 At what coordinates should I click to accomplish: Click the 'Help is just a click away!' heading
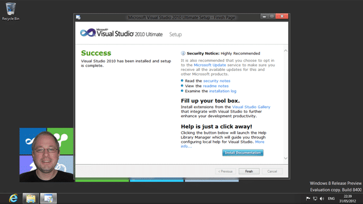[217, 126]
